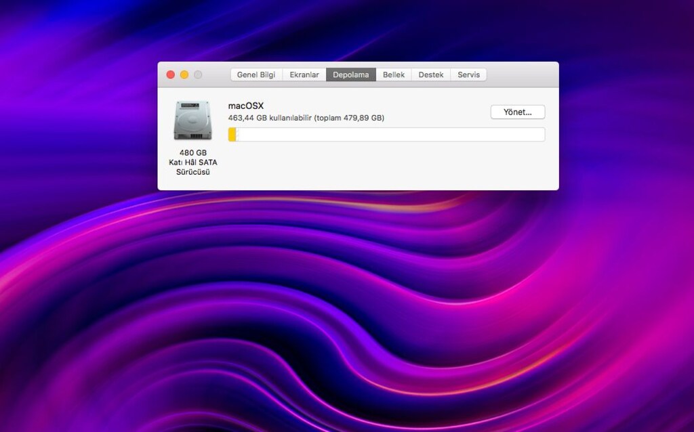Close the window with the red button
This screenshot has height=432, width=694.
coord(170,74)
